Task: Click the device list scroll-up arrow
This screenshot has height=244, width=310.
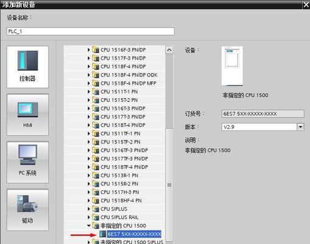Action: click(169, 50)
